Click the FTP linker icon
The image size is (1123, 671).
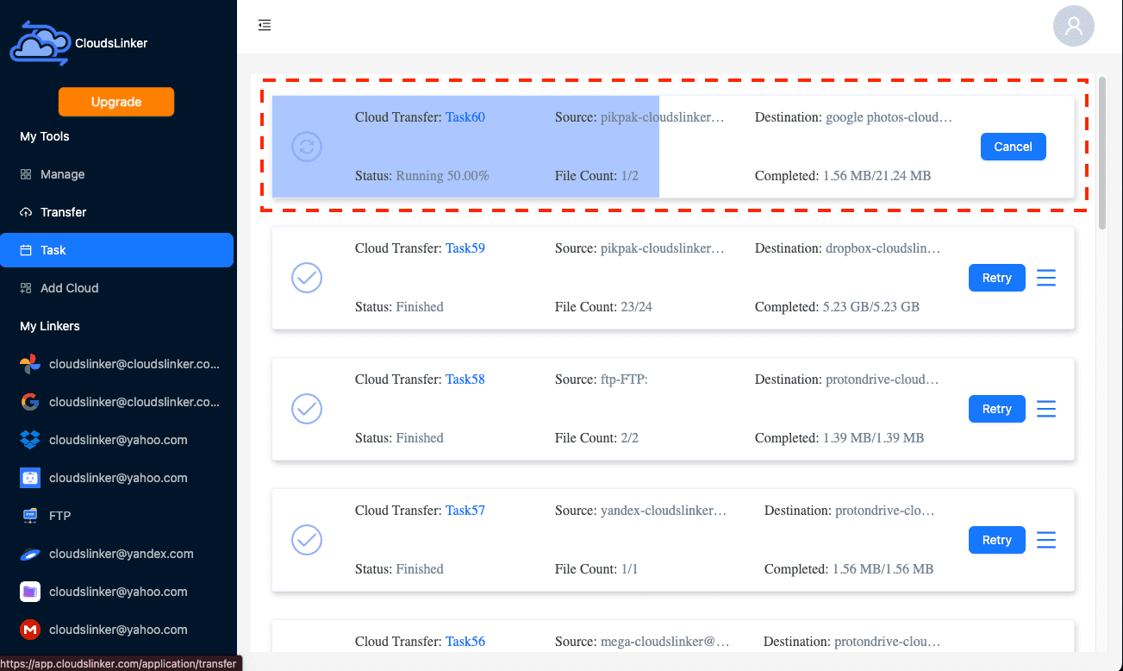30,516
